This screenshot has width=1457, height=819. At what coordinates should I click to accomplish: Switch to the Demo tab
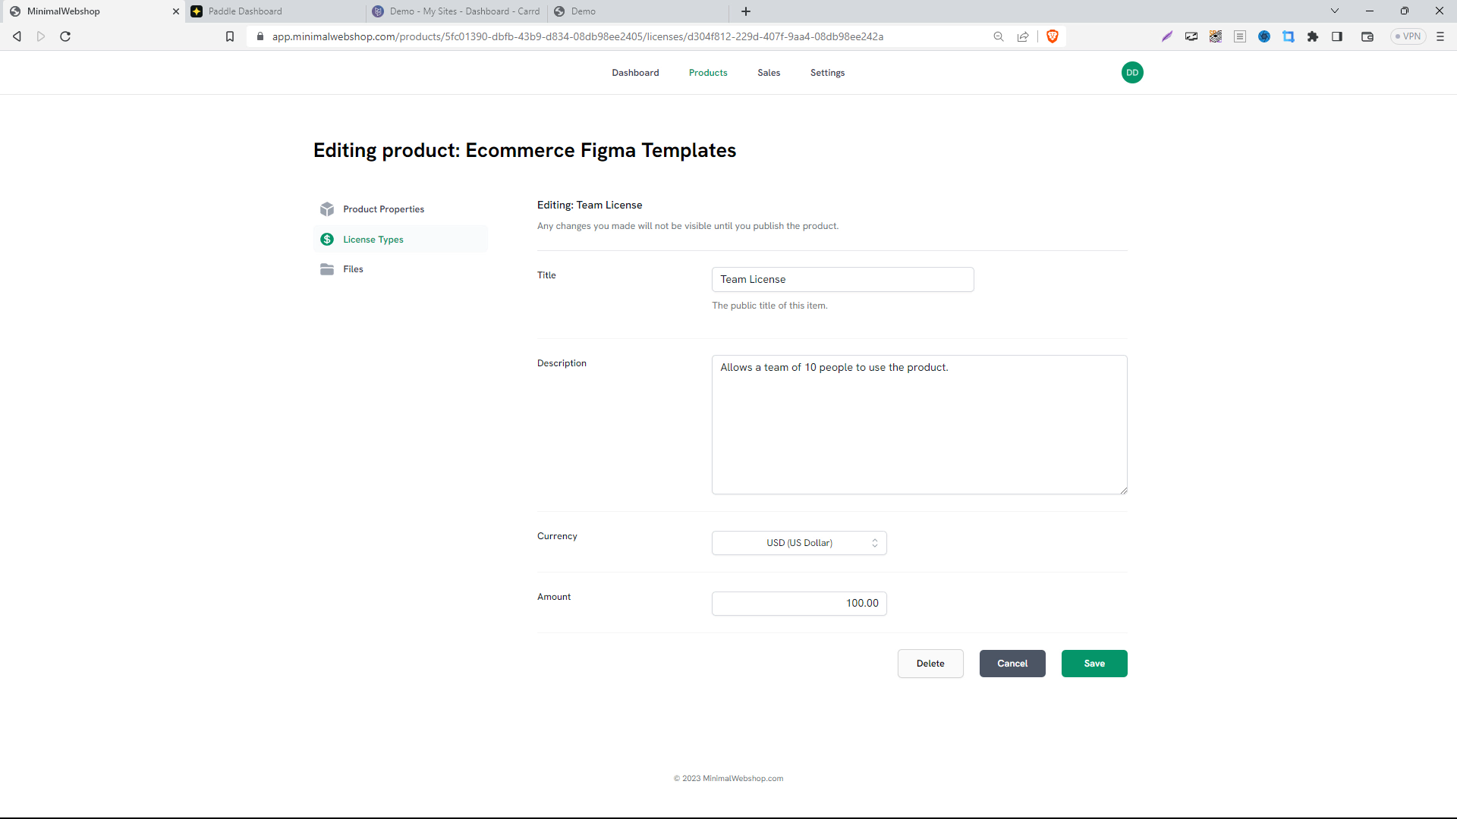coord(637,11)
